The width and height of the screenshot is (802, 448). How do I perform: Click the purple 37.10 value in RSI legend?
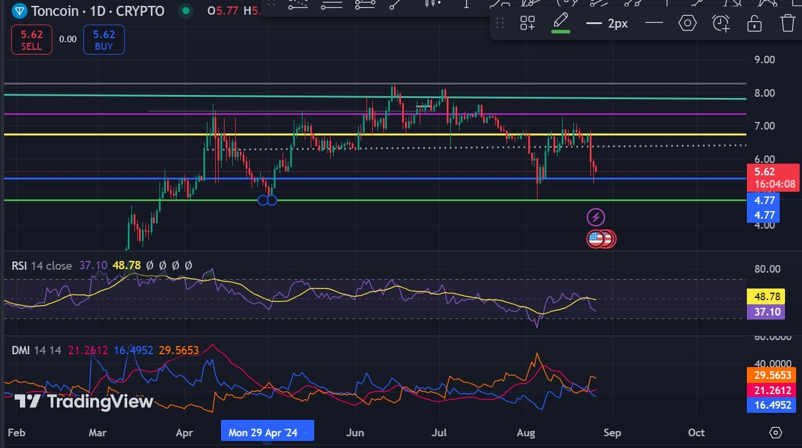(93, 266)
